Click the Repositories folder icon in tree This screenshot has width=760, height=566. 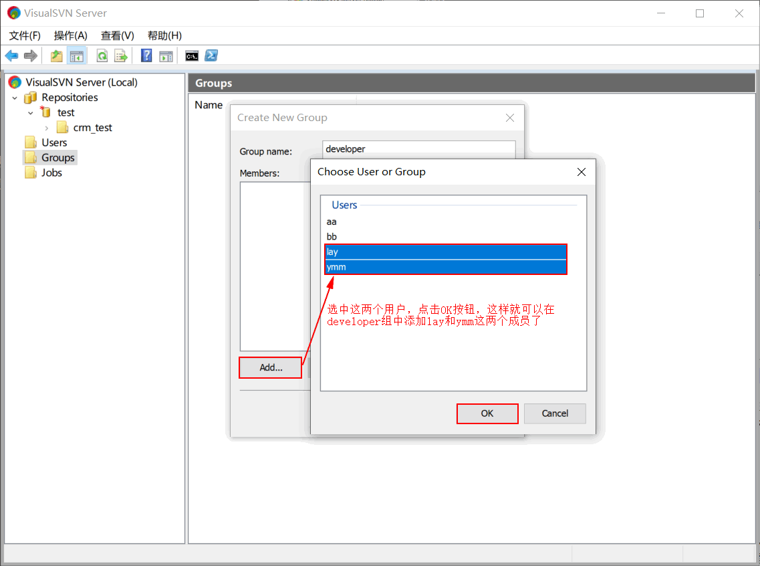click(31, 98)
